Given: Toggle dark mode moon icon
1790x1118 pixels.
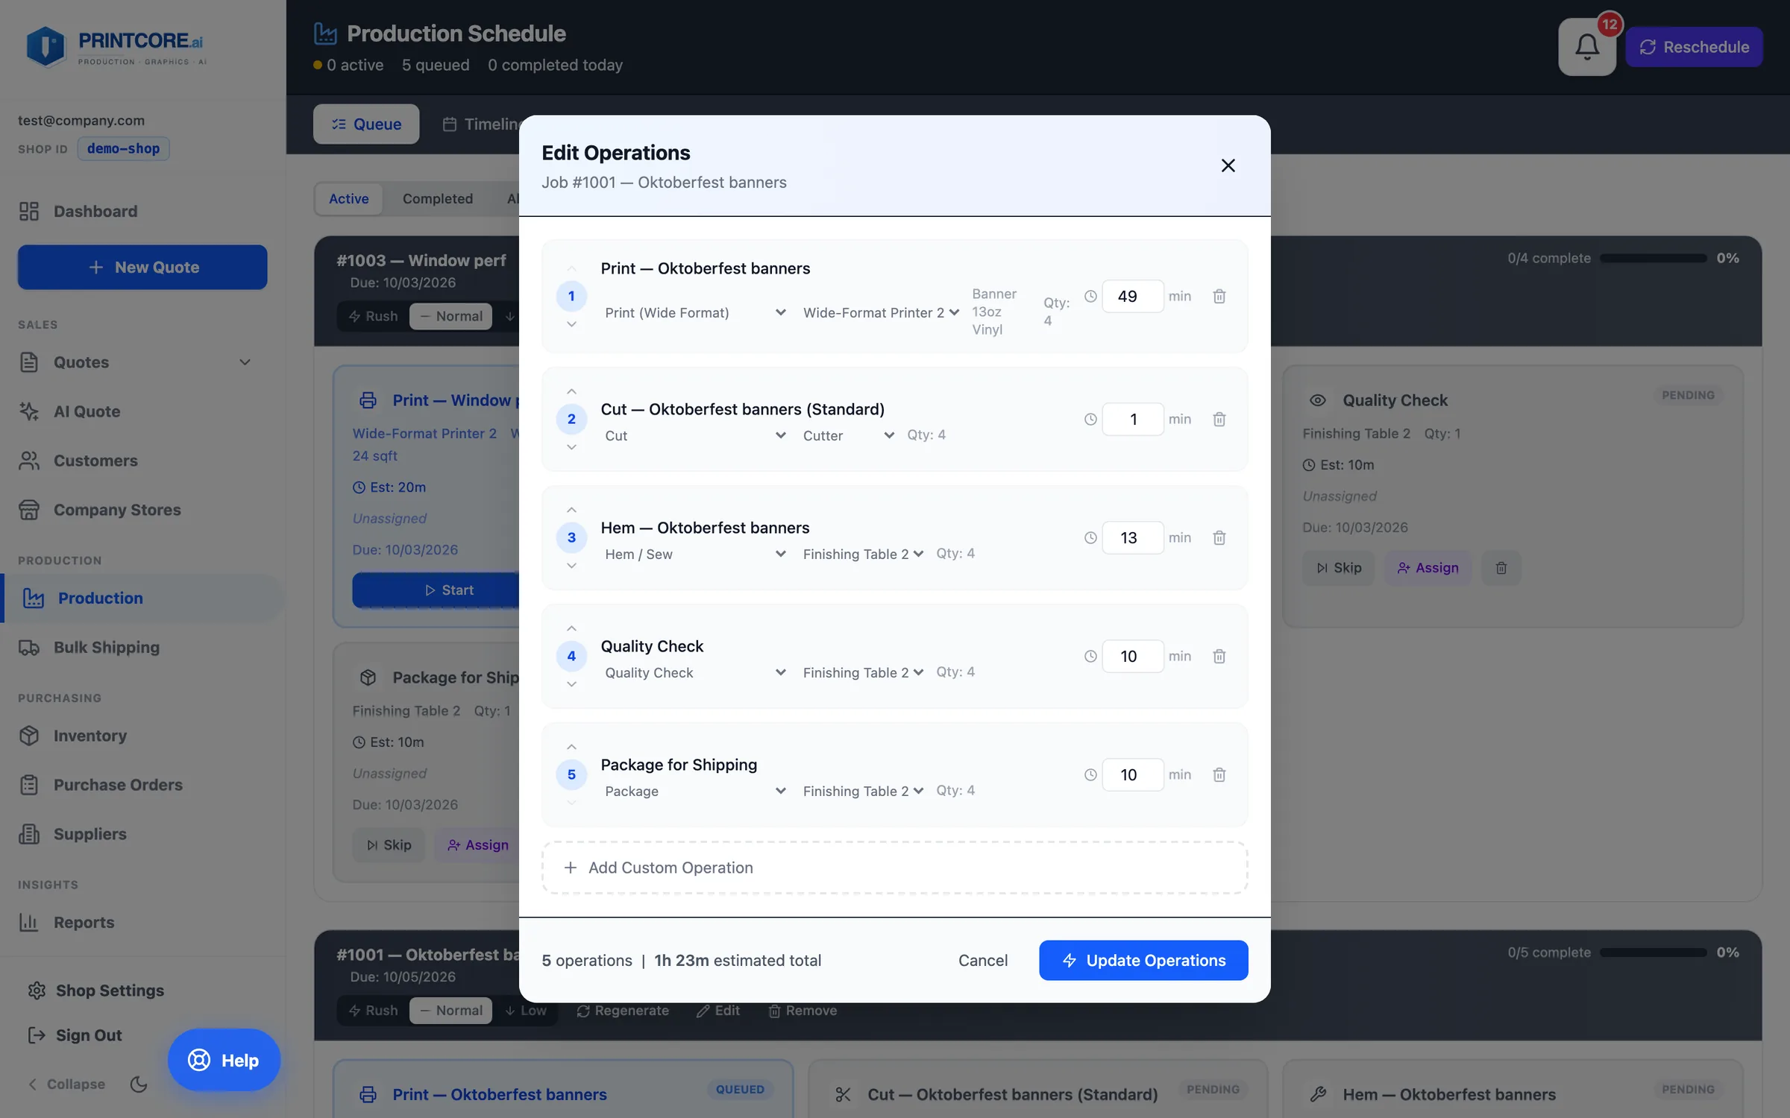Looking at the screenshot, I should 139,1084.
